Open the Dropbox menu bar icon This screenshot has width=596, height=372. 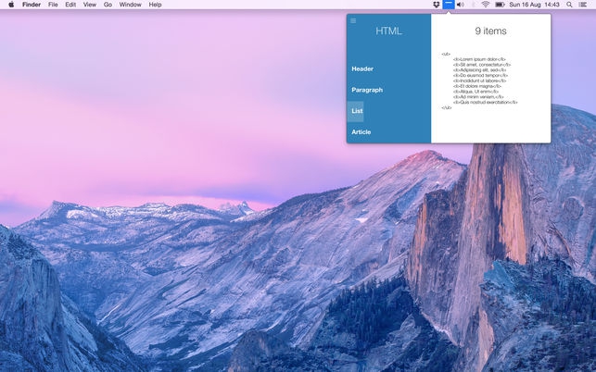point(436,5)
